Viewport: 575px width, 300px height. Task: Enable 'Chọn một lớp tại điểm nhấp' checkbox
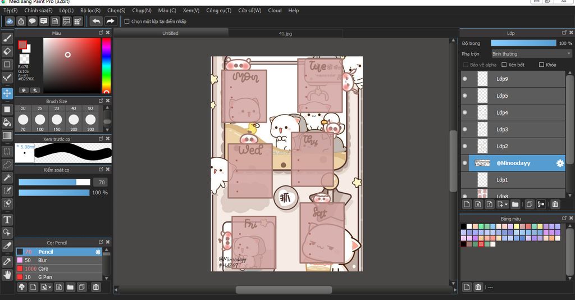(x=127, y=21)
